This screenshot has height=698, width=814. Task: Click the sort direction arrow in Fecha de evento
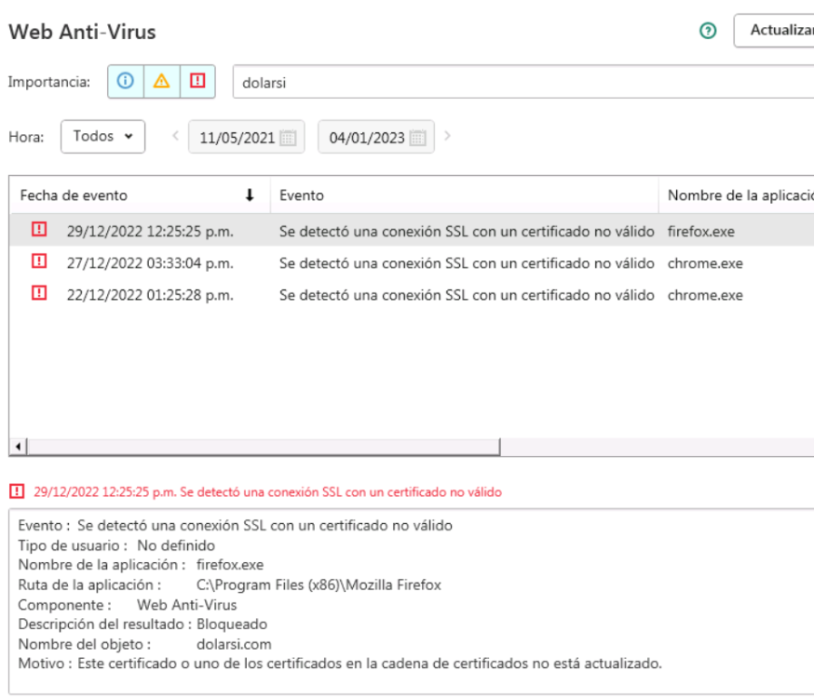250,195
